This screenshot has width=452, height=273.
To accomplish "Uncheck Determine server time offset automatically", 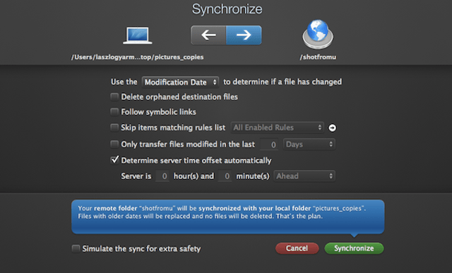I will (114, 160).
